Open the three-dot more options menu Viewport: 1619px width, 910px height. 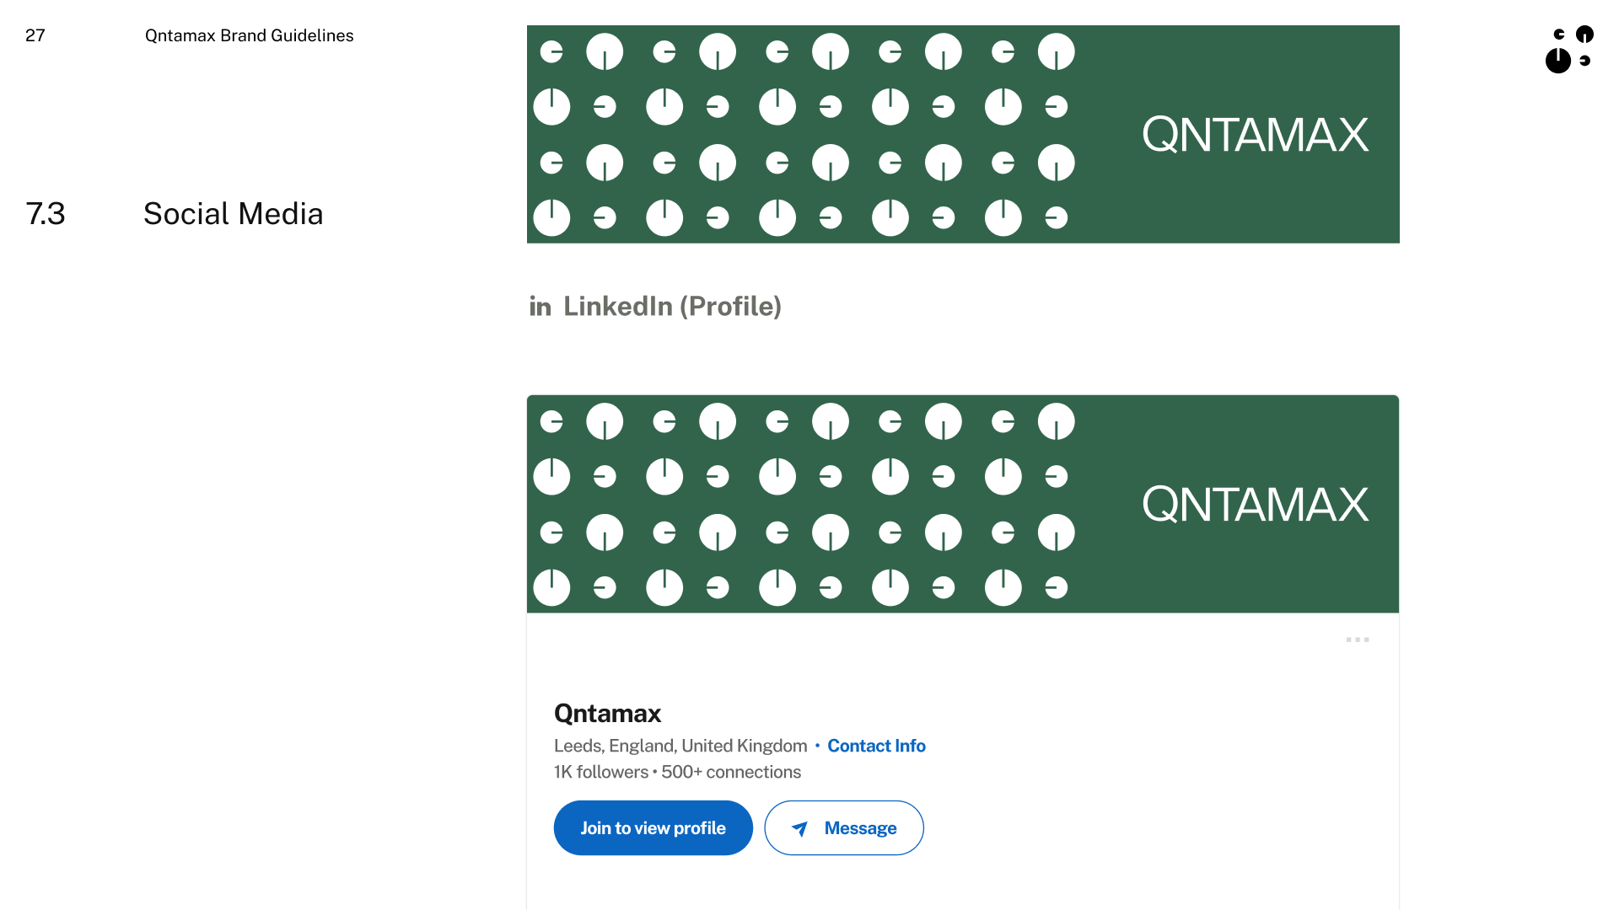1358,640
